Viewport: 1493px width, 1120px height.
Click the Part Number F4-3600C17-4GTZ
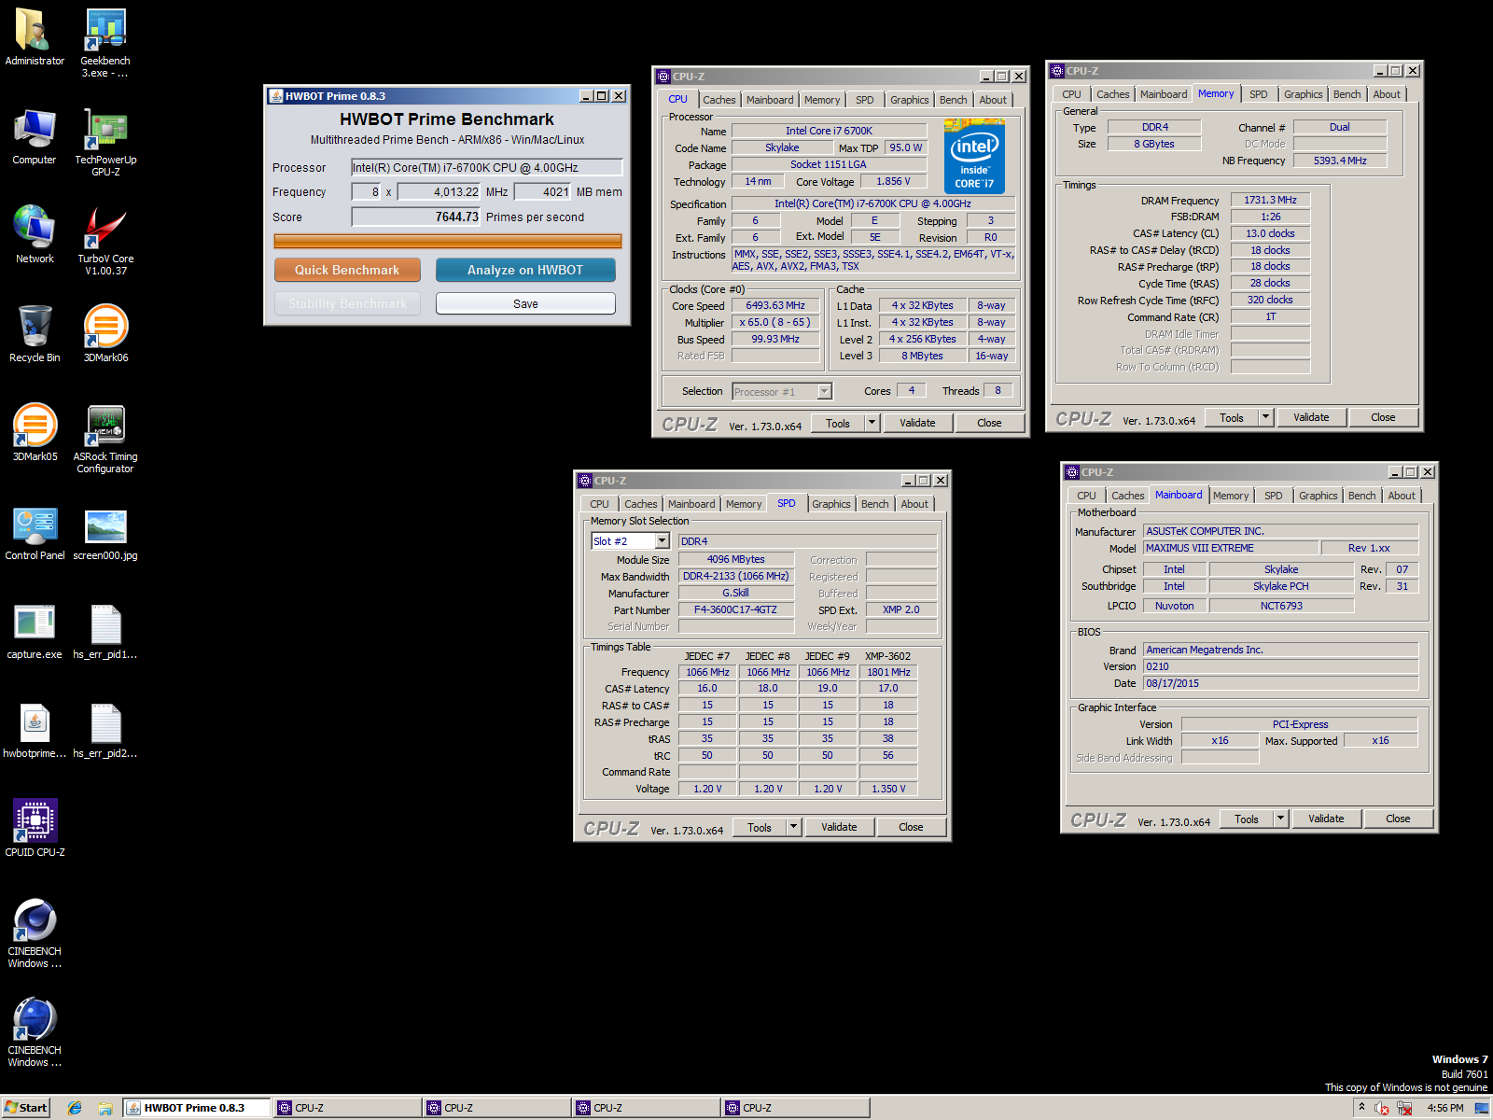point(735,609)
